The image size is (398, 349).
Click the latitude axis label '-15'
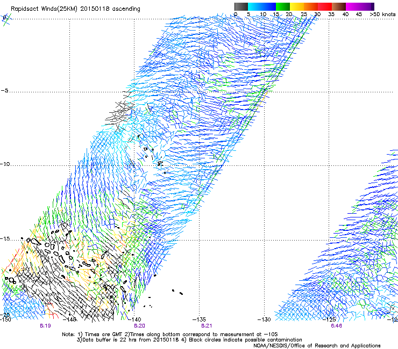click(5, 239)
